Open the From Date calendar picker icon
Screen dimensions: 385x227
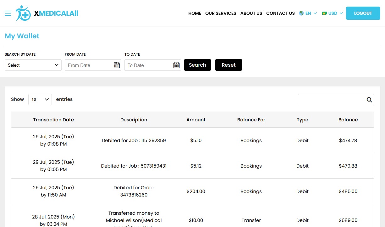pos(117,65)
